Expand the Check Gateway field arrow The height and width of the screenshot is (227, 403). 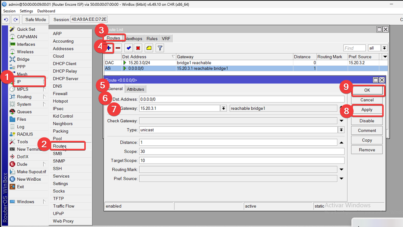pos(341,121)
